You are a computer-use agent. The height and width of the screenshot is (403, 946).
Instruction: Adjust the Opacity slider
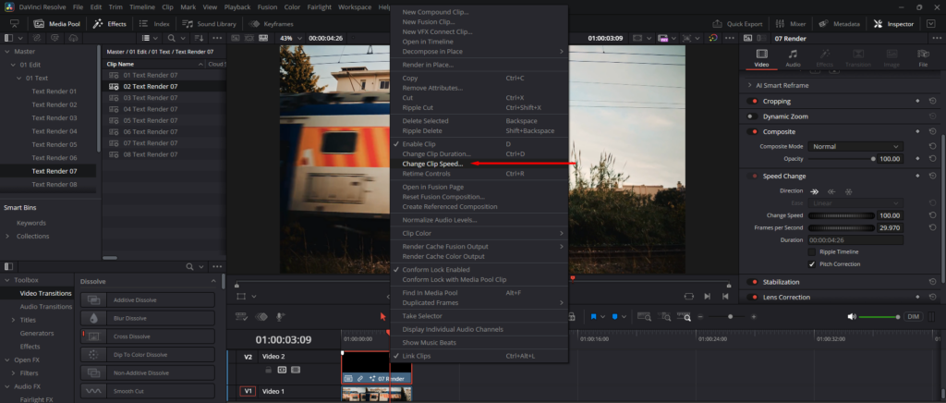tap(841, 159)
